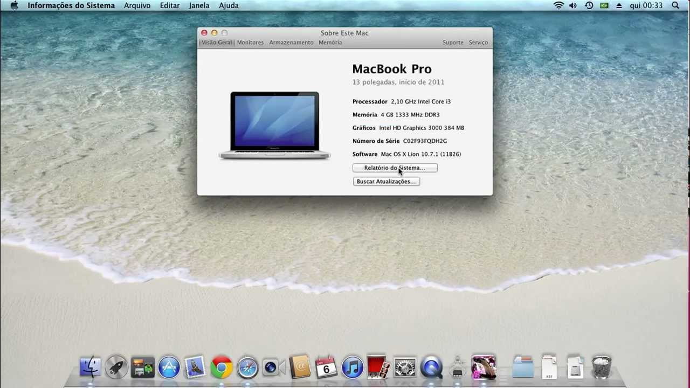690x388 pixels.
Task: Click the eject menu bar icon
Action: point(619,5)
